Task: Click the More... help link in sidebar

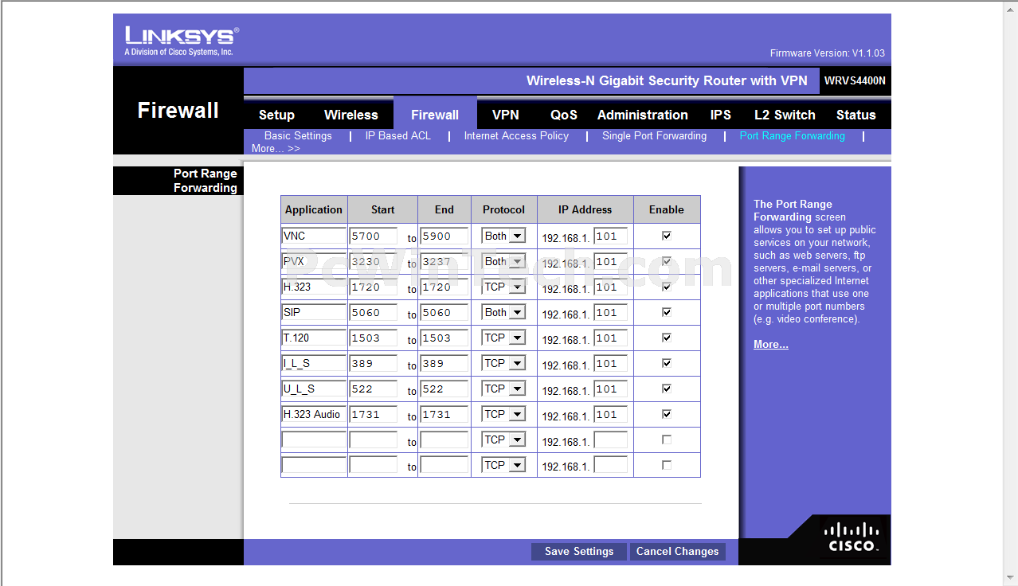Action: (x=771, y=345)
